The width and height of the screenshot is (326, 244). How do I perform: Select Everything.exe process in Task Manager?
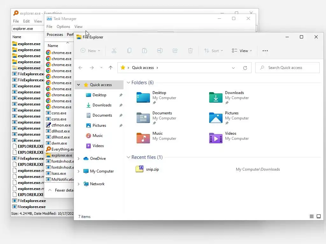tap(60, 149)
